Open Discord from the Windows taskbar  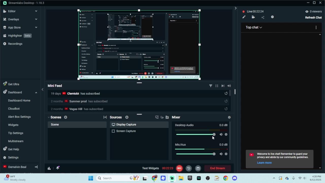[235, 178]
